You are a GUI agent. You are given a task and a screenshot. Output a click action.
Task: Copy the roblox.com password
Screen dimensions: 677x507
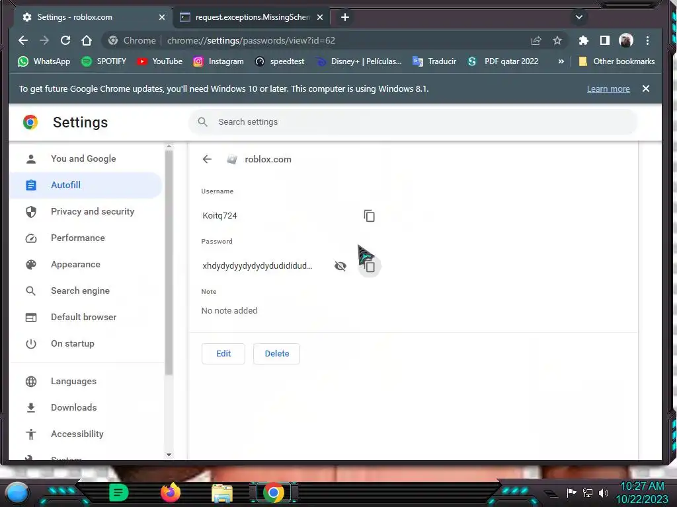click(x=370, y=267)
